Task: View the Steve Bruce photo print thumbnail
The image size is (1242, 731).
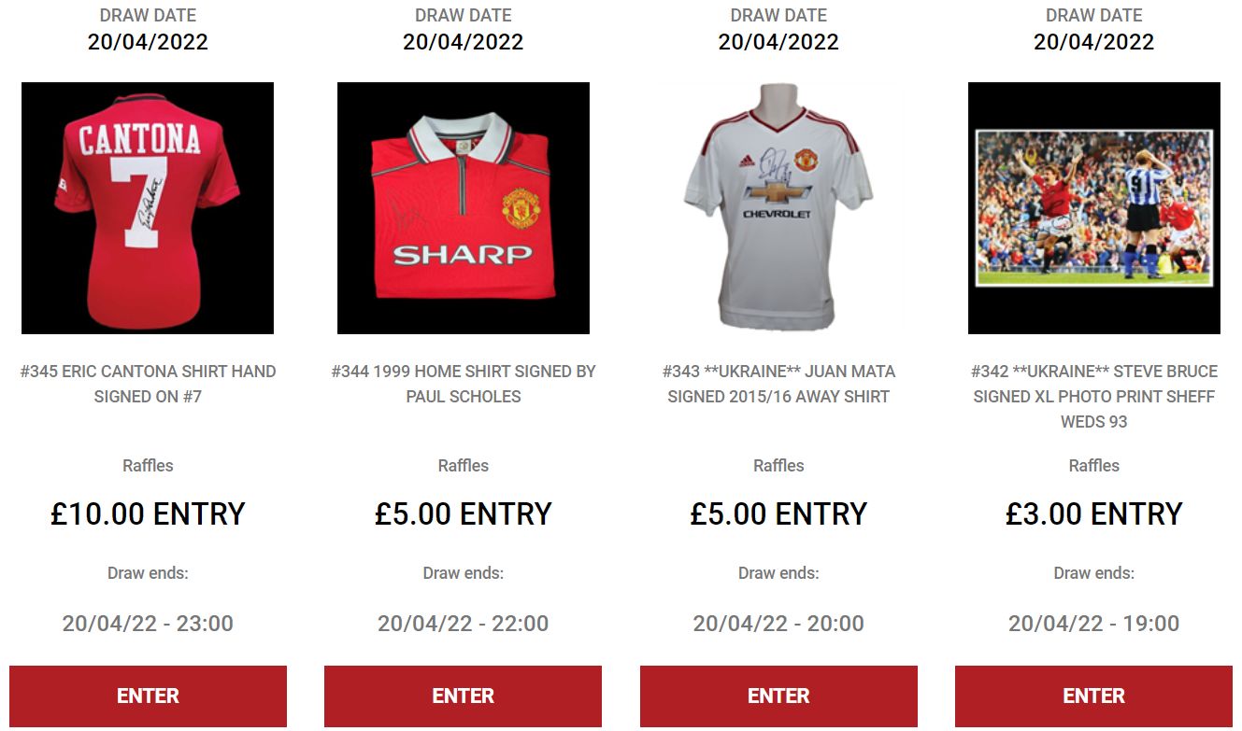Action: tap(1094, 208)
